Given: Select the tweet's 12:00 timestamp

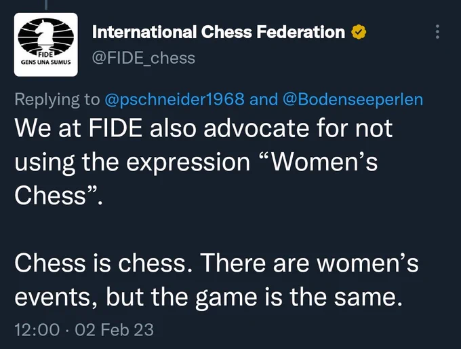Looking at the screenshot, I should click(37, 329).
